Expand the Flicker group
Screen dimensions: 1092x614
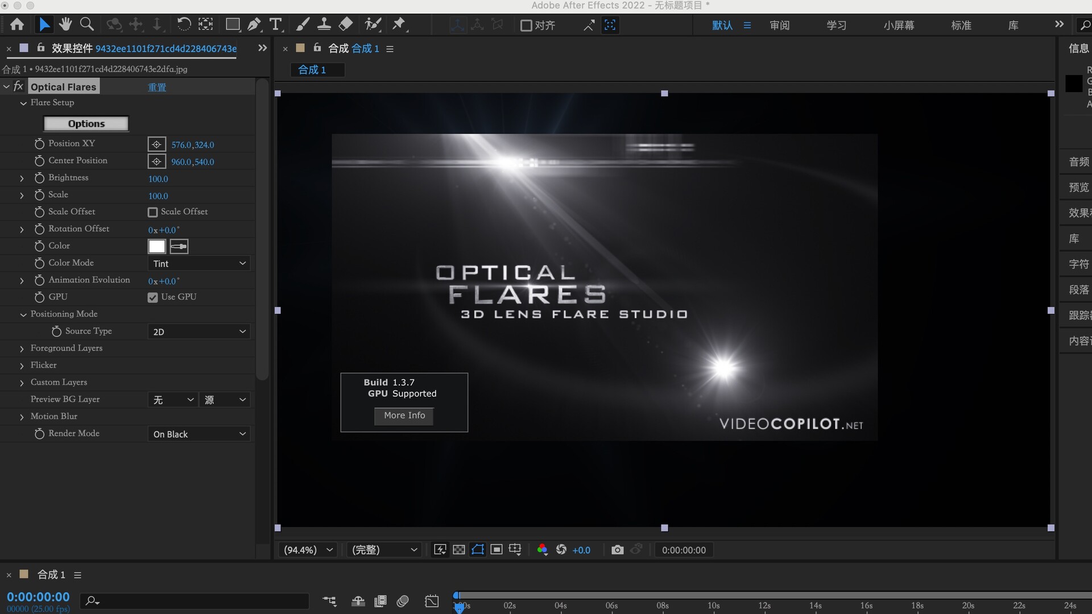(22, 366)
